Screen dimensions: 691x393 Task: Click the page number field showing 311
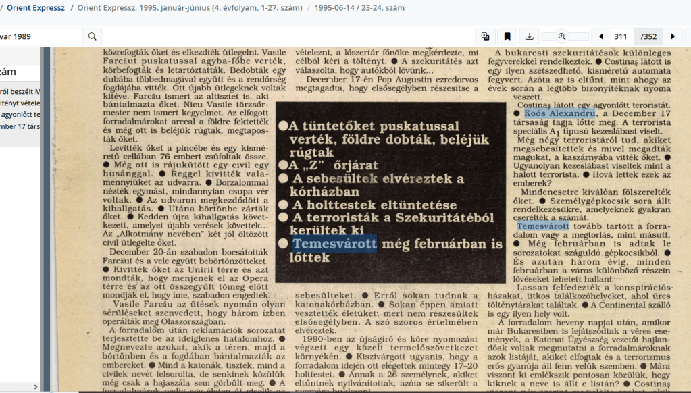(621, 36)
